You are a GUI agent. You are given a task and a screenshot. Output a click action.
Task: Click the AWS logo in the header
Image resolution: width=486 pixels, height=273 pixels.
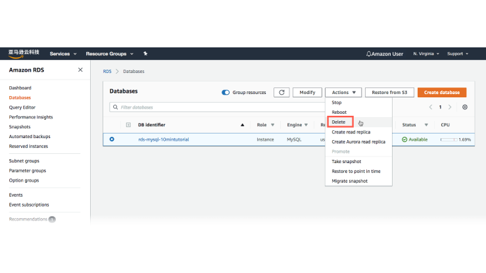[24, 53]
